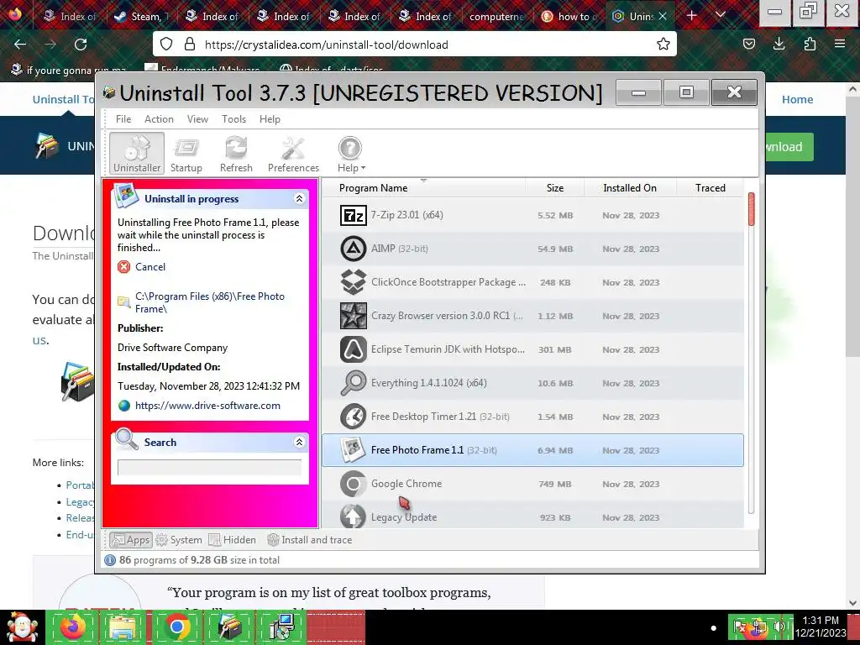Collapse the Uninstall in progress panel

(x=299, y=198)
